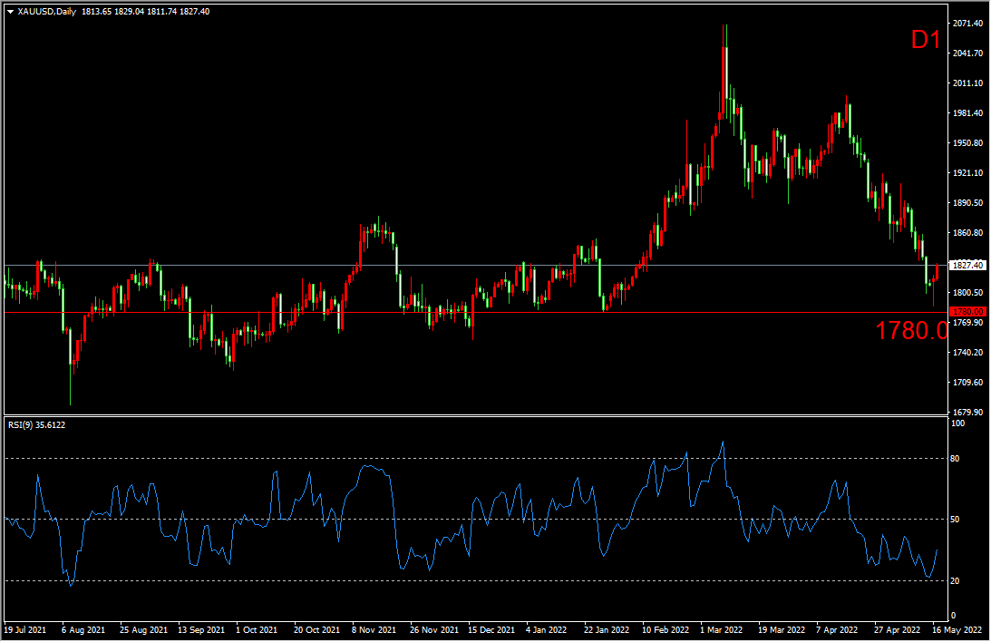Click the white 1827.40 current price tag
This screenshot has width=991, height=642.
tap(967, 265)
